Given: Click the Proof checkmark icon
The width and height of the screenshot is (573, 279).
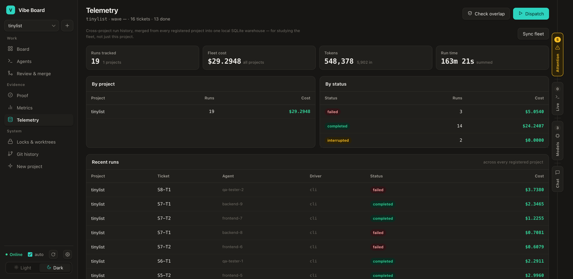Looking at the screenshot, I should (x=10, y=95).
